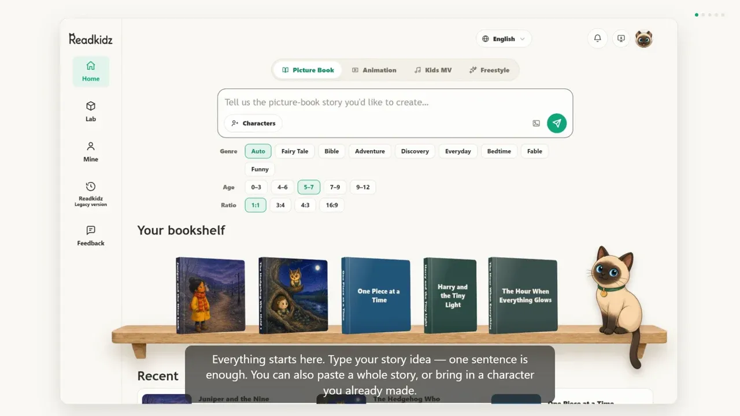Click the story idea text field

point(395,102)
